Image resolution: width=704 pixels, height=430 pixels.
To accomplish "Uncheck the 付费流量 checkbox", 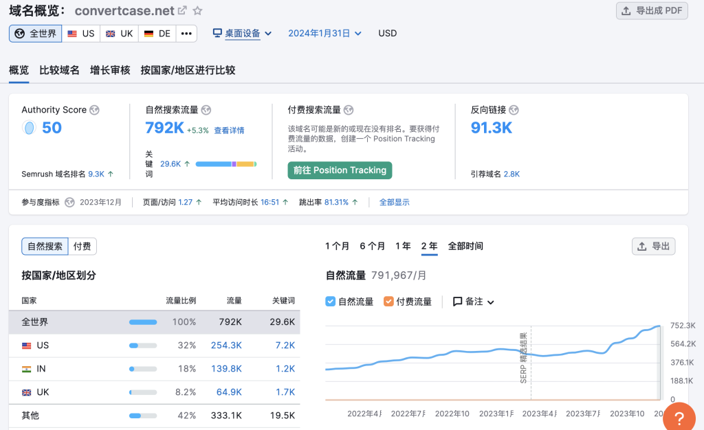I will pos(388,302).
